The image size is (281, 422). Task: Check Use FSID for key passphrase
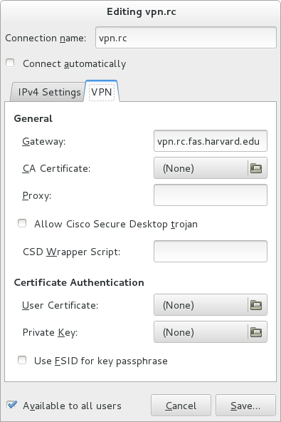tap(22, 360)
